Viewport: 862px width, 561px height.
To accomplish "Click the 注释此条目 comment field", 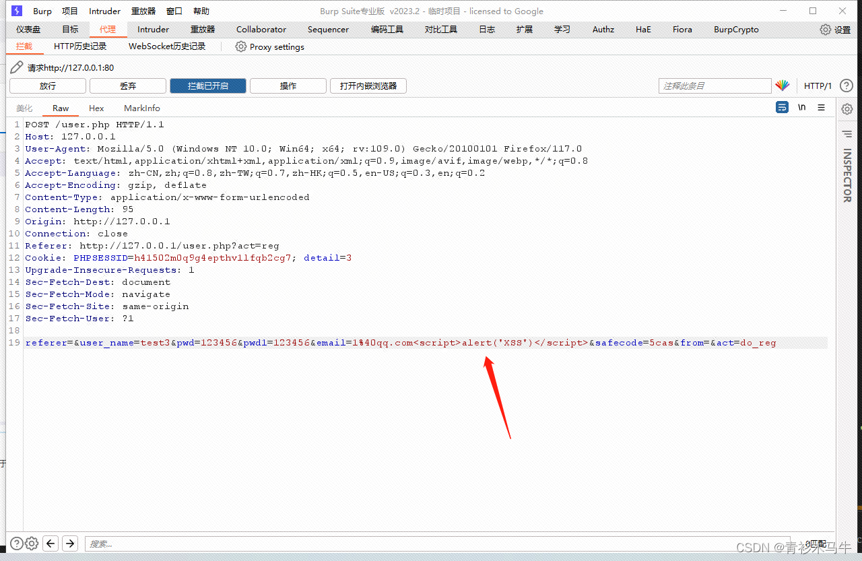I will click(x=715, y=86).
